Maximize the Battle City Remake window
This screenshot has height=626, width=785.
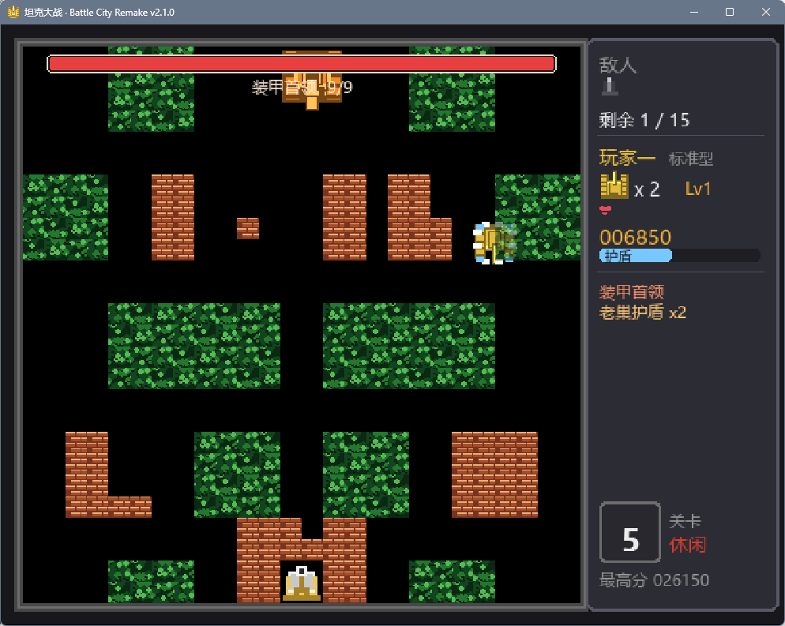click(x=730, y=12)
